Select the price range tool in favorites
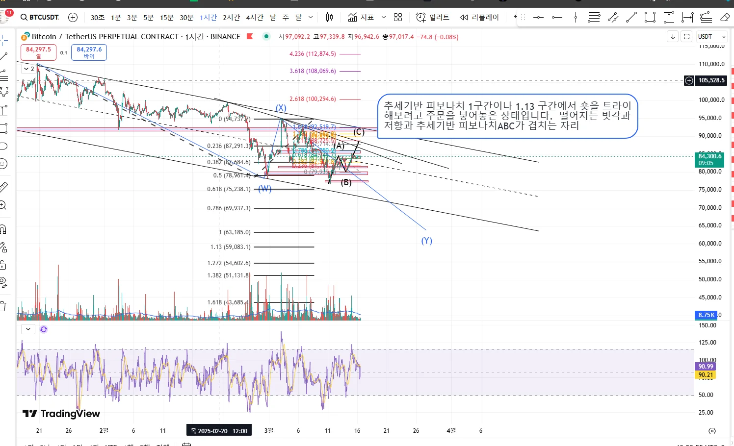The height and width of the screenshot is (446, 734). point(669,18)
